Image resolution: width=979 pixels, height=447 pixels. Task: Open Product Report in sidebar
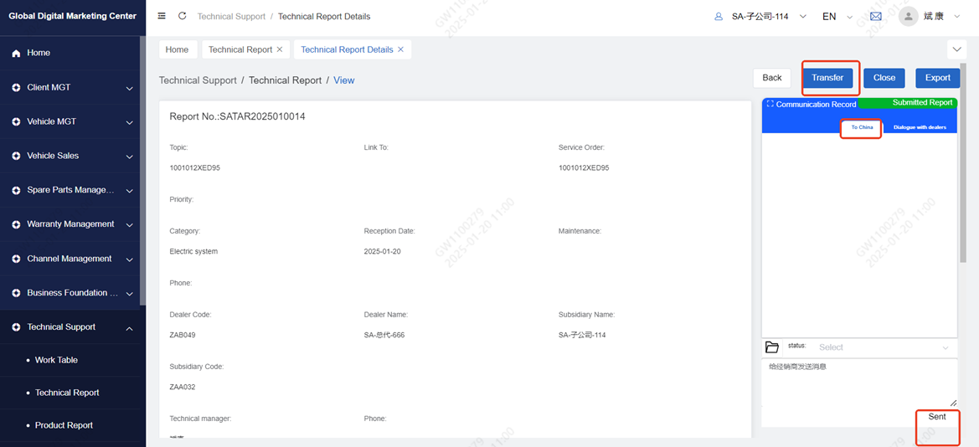(64, 425)
